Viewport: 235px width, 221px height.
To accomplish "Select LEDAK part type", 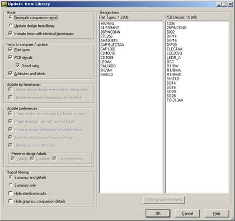I will point(106,62).
